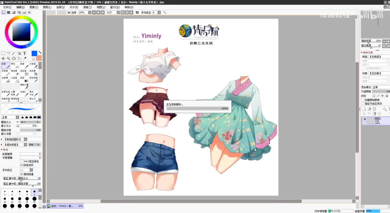Select the 渐变 gradient tool
Screen dimensions: 390x213
tap(24, 80)
